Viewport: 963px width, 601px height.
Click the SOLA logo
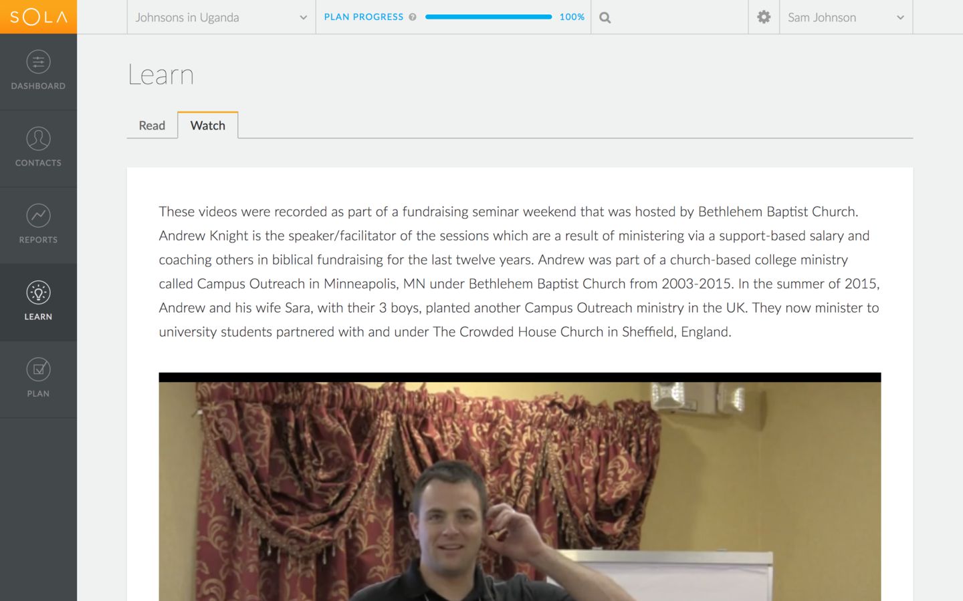point(38,17)
